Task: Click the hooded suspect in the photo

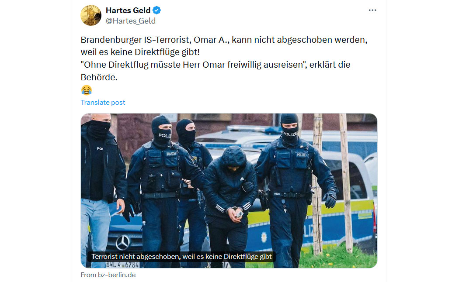Action: point(231,205)
